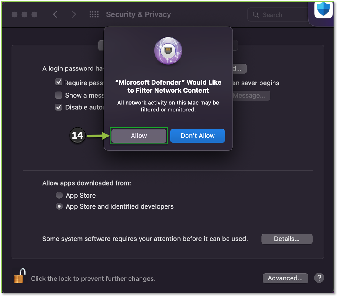The width and height of the screenshot is (338, 297).
Task: Enable the Show a message checkbox
Action: coord(59,95)
